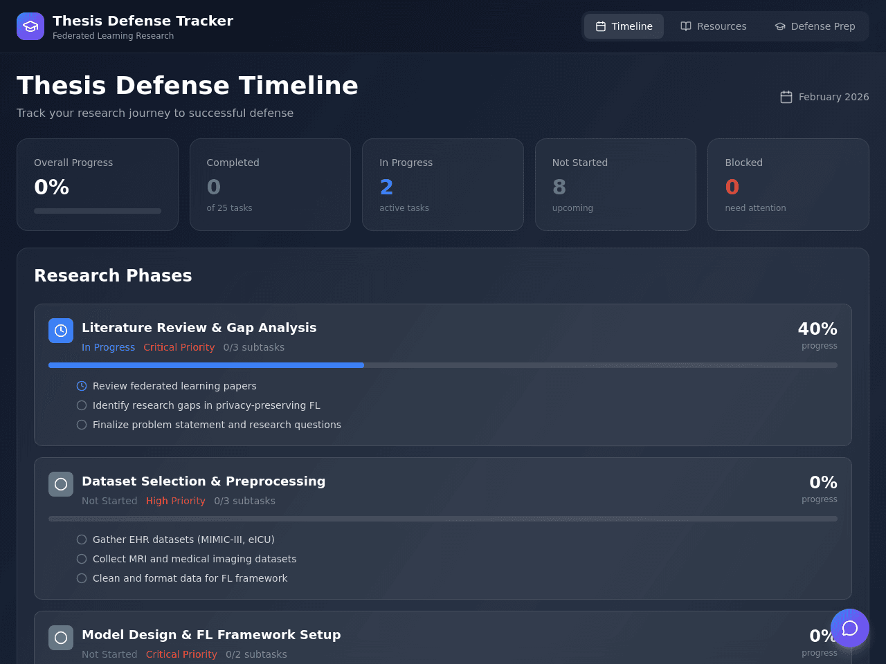Click the status icon for Model Design phase
Image resolution: width=886 pixels, height=664 pixels.
[x=61, y=638]
